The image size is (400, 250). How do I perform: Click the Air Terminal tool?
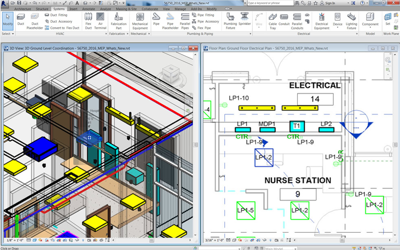(x=100, y=21)
